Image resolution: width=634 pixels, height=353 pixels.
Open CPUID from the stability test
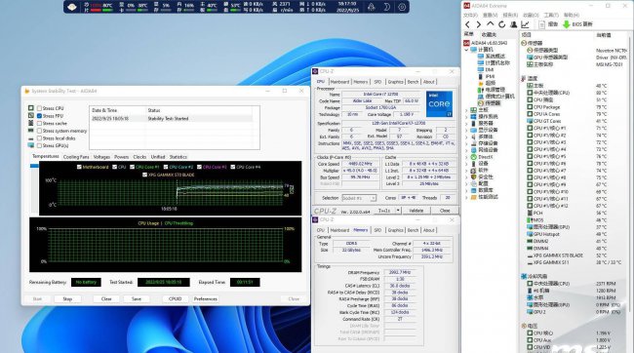175,298
